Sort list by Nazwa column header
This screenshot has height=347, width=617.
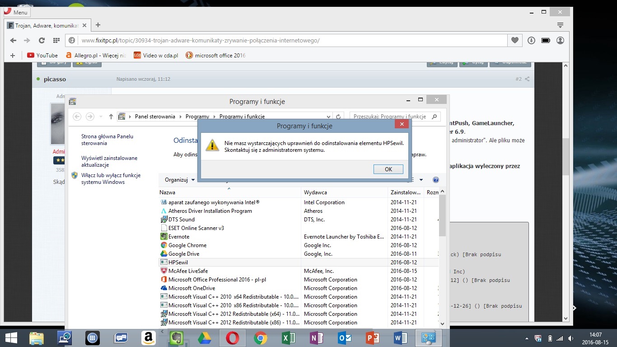(230, 192)
